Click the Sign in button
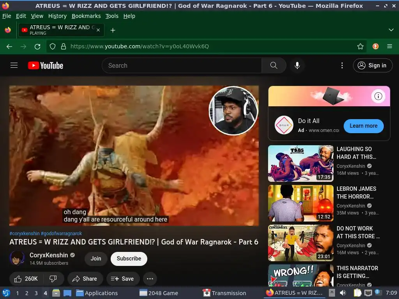This screenshot has height=299, width=399. [373, 65]
